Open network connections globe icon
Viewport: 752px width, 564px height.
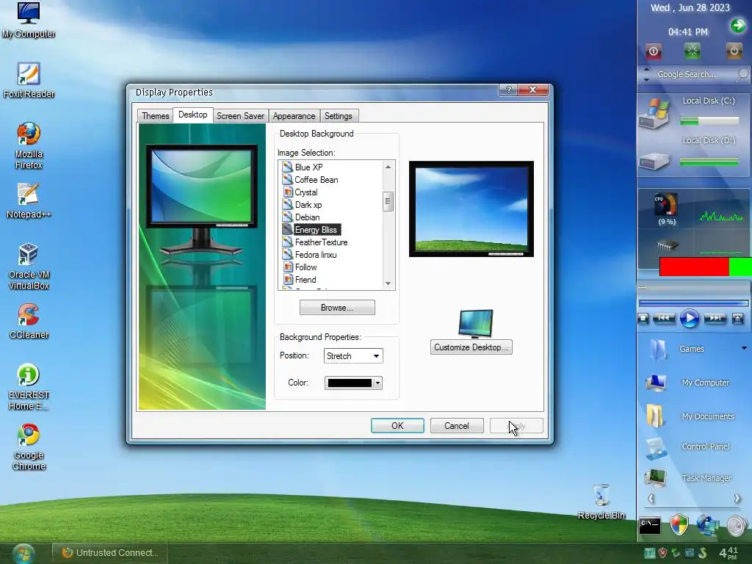click(x=708, y=525)
